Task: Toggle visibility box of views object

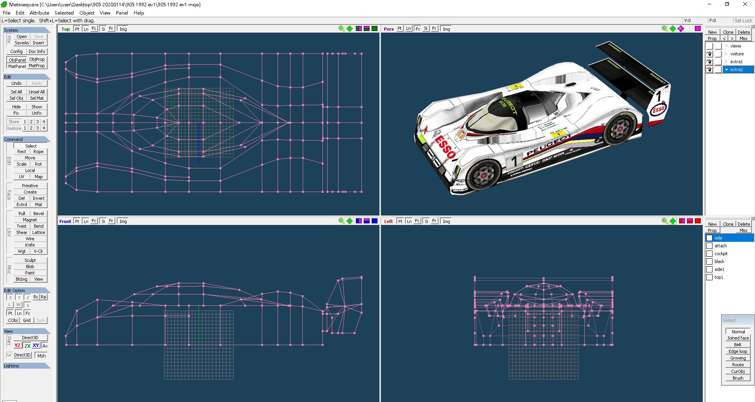Action: 710,46
